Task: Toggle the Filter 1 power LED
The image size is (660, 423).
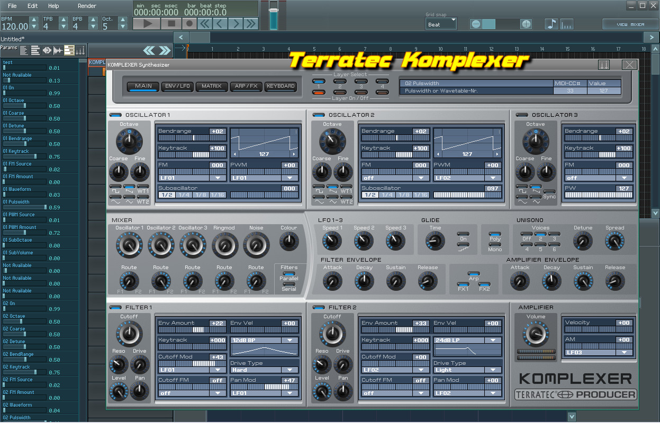Action: coord(115,307)
